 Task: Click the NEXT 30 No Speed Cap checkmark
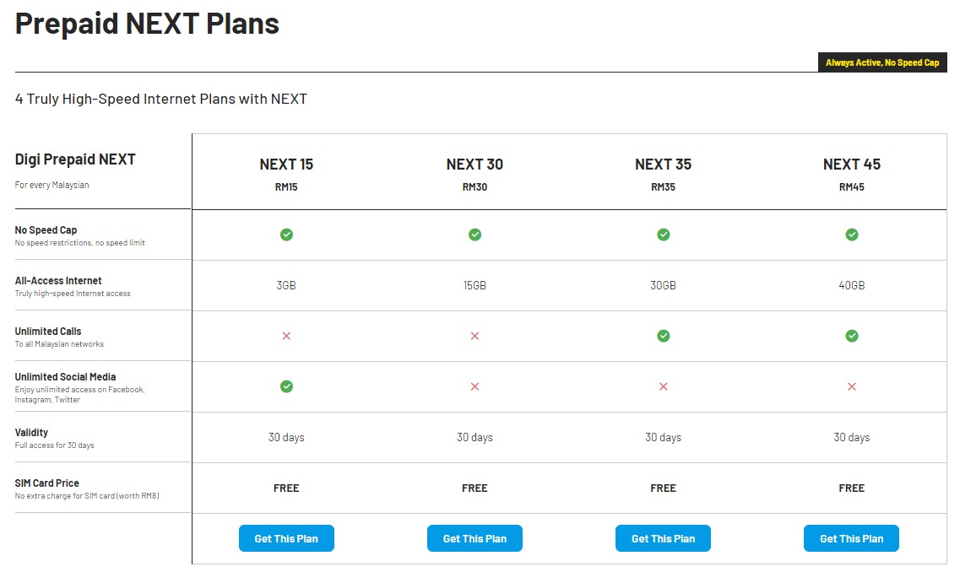click(475, 235)
